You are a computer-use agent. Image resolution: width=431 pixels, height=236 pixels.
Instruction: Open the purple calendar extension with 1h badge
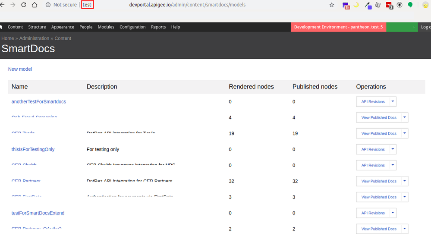pos(346,5)
